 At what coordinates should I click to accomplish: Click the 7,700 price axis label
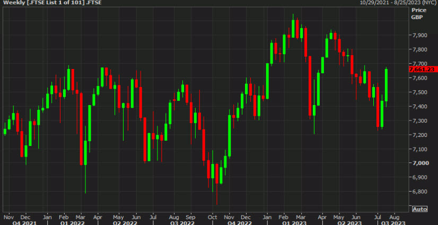tap(419, 64)
